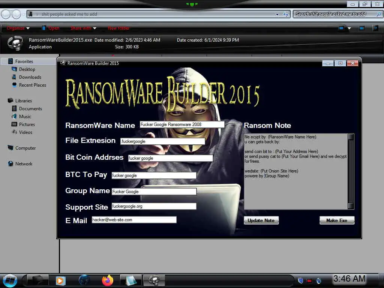
Task: Click the Ransom Note scrollbar up arrow
Action: (351, 136)
